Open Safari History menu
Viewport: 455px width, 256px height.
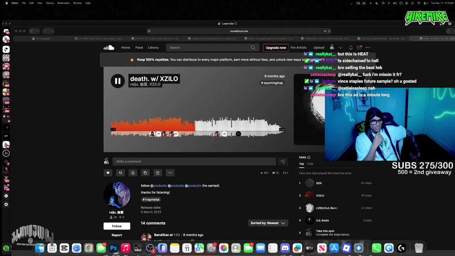coord(50,3)
